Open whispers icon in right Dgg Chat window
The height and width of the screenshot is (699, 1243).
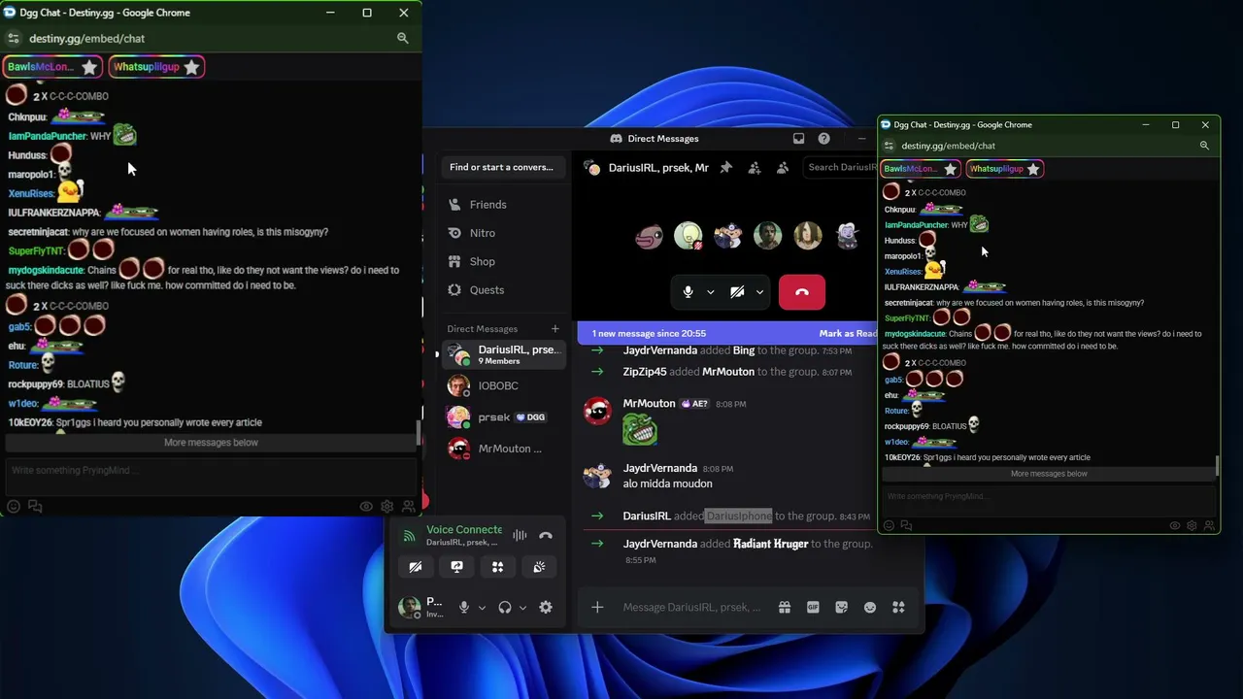(906, 525)
